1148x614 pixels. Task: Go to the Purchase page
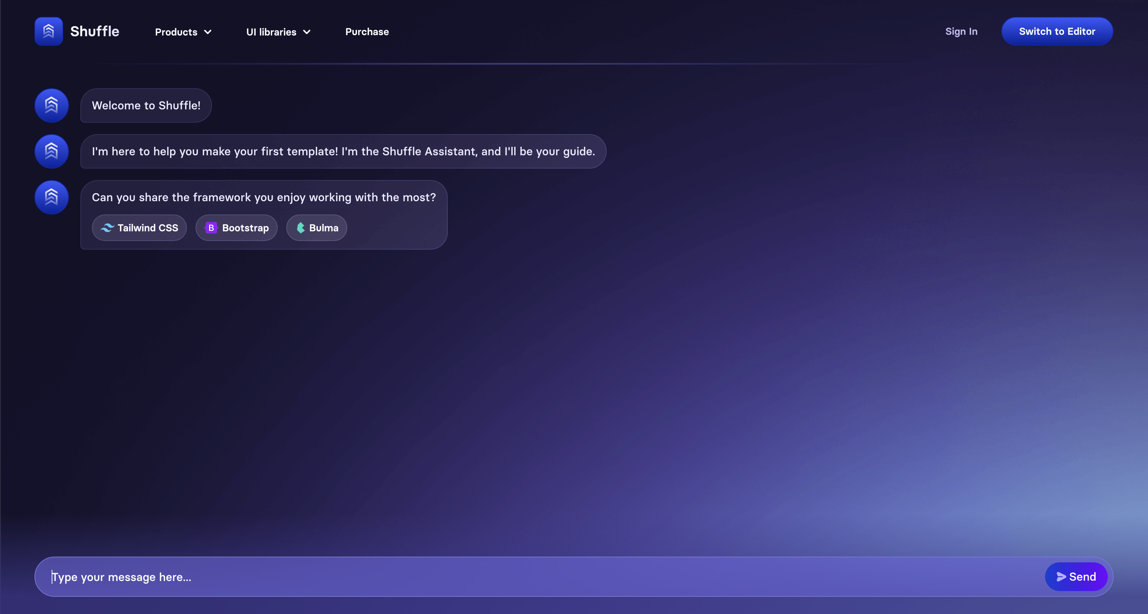click(x=367, y=32)
